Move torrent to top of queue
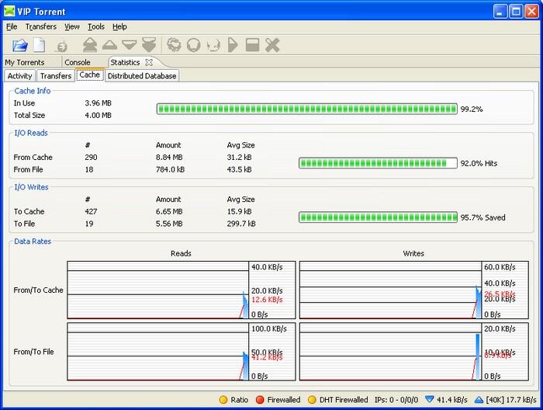 90,45
